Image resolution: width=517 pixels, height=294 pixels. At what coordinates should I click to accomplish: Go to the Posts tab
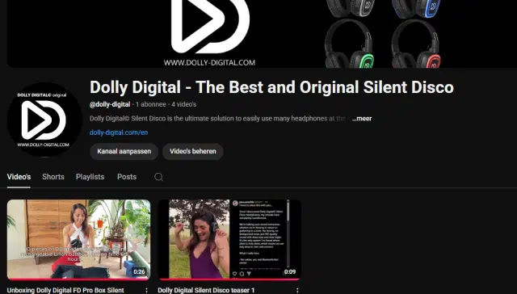click(127, 177)
